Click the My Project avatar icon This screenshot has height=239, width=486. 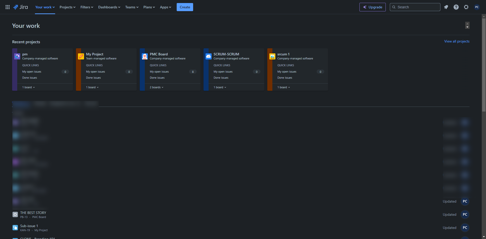click(x=81, y=56)
